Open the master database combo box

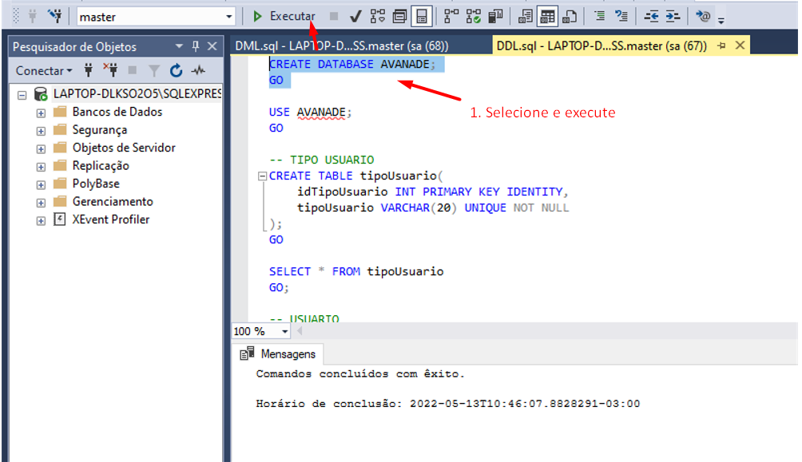click(156, 17)
